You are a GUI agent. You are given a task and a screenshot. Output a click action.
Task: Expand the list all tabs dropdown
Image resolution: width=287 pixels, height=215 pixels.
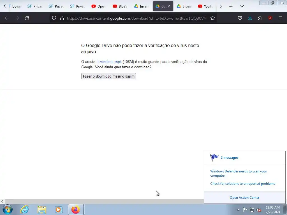tap(242, 6)
